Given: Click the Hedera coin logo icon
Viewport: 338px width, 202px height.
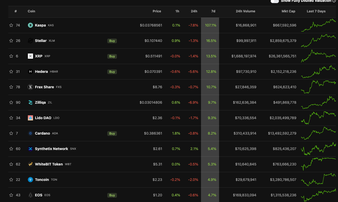Looking at the screenshot, I should [x=30, y=72].
